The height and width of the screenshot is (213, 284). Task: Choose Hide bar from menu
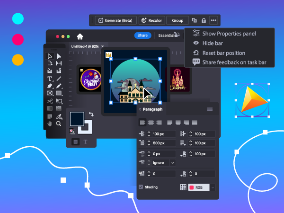[212, 43]
